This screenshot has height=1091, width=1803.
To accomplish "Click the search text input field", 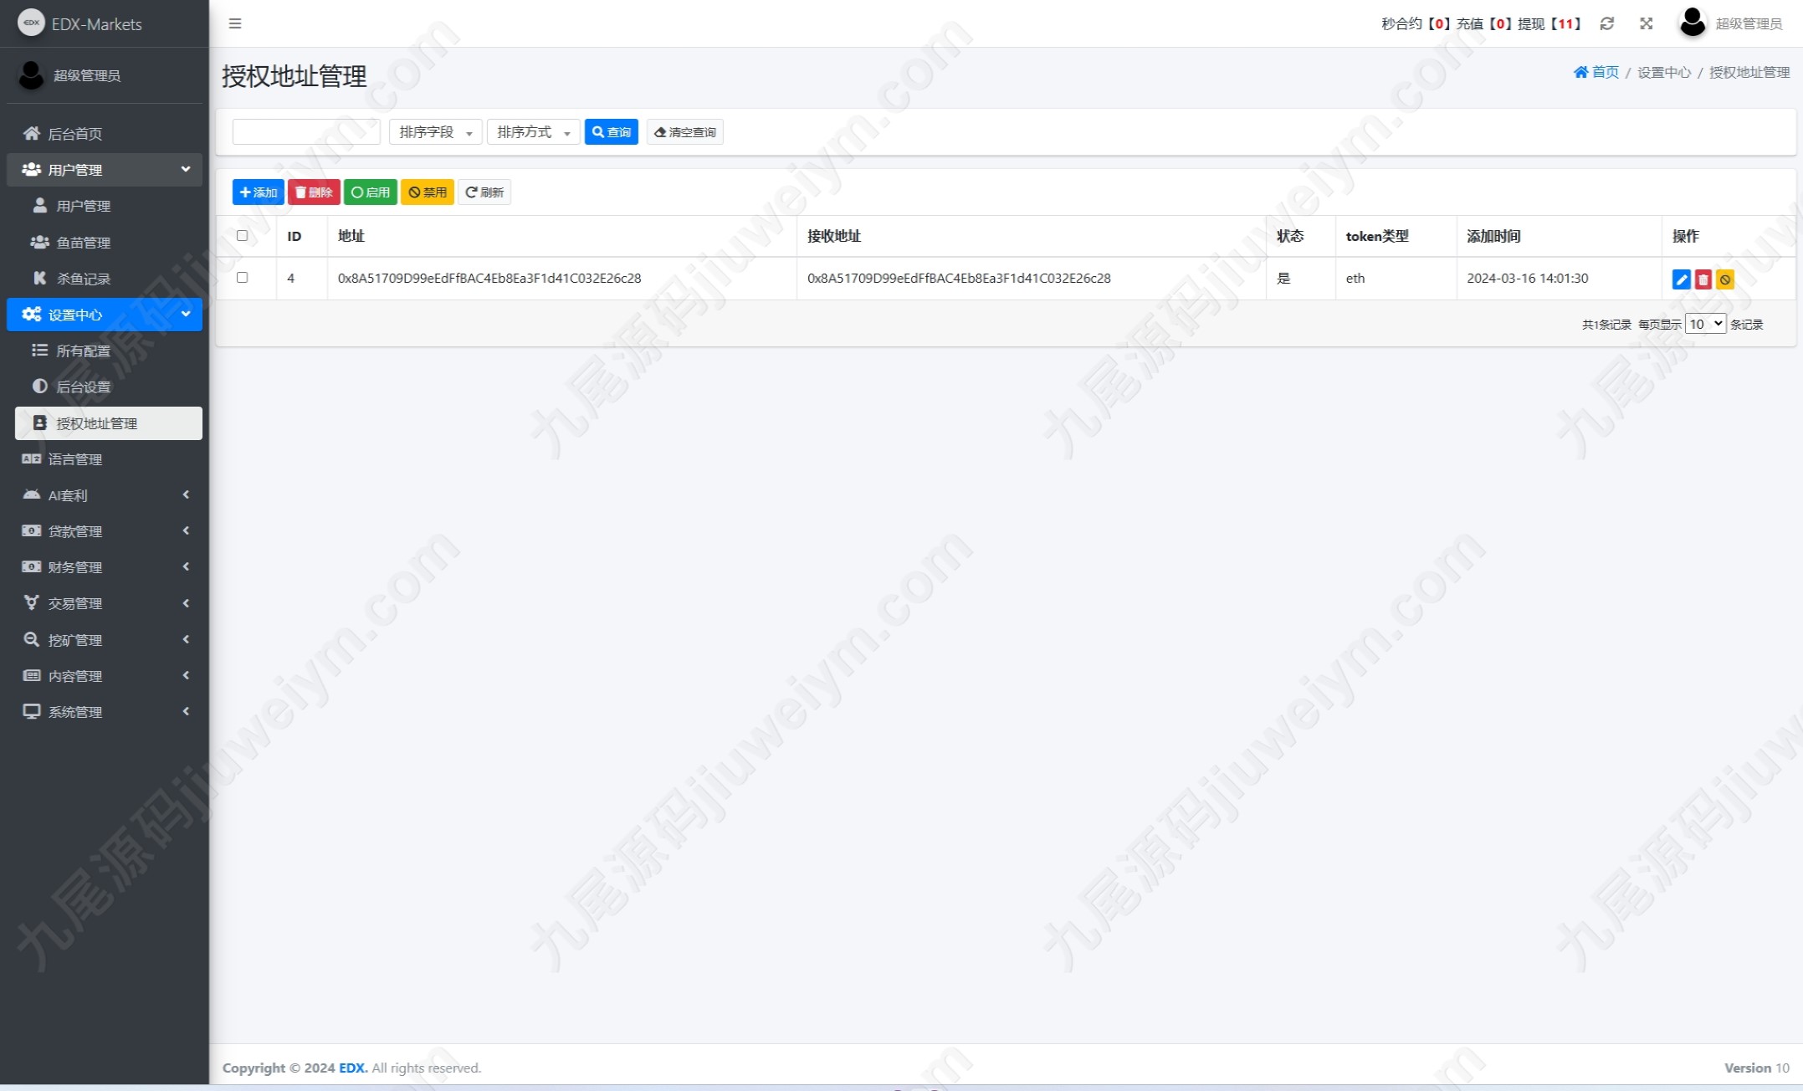I will point(306,132).
